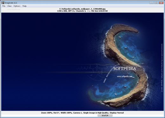Screen dimensions: 165x118
Task: Click the Imaginate app icon in title bar
Action: (3, 3)
